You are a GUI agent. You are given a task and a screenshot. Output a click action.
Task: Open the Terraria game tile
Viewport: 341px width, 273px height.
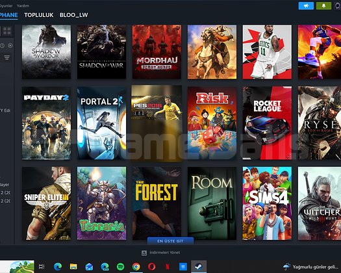(x=101, y=203)
